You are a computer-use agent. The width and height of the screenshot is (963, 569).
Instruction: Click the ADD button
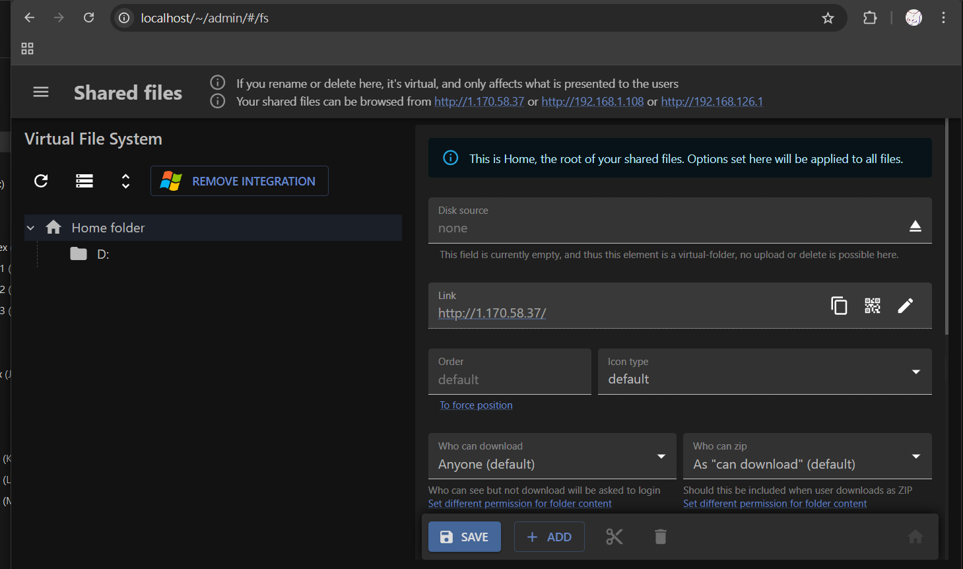549,537
